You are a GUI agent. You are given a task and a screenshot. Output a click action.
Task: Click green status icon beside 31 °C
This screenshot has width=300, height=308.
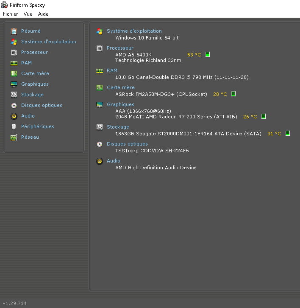pyautogui.click(x=288, y=133)
